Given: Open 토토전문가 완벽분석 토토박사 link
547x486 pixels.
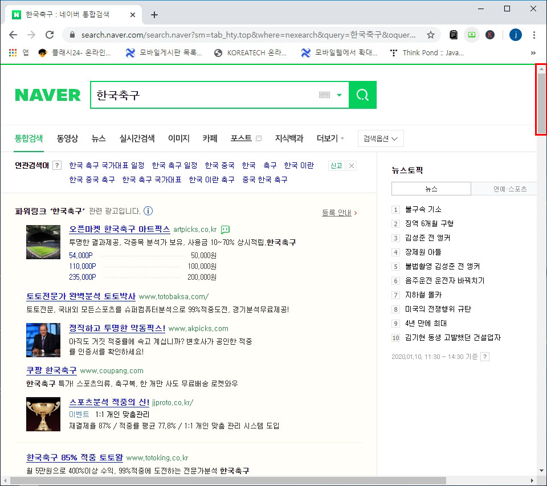Looking at the screenshot, I should pyautogui.click(x=81, y=296).
